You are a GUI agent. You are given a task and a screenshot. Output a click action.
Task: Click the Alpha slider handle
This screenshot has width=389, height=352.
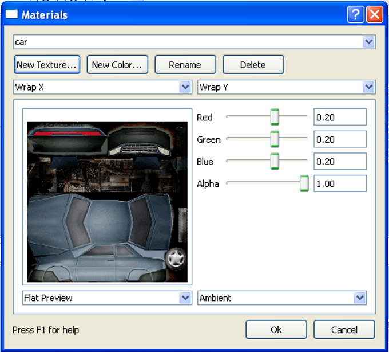(304, 183)
